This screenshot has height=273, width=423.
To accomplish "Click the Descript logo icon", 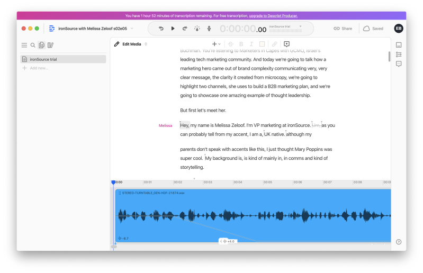I will pyautogui.click(x=51, y=28).
